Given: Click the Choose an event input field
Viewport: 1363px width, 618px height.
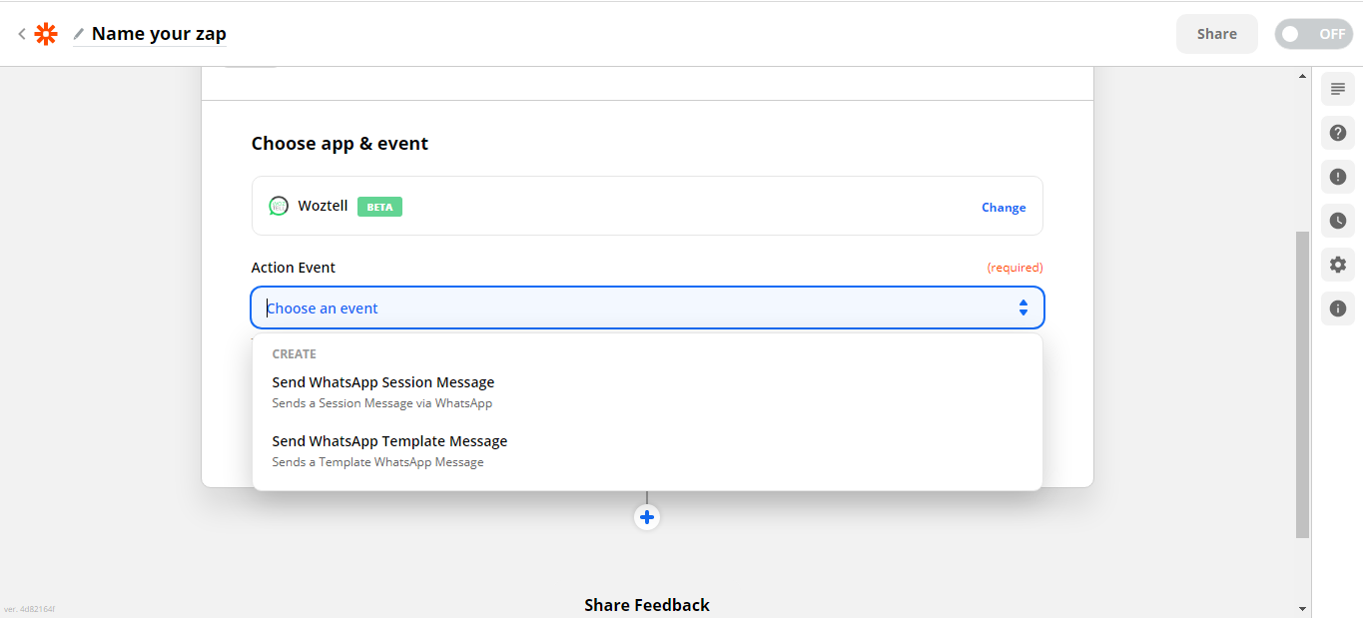Looking at the screenshot, I should coord(629,308).
